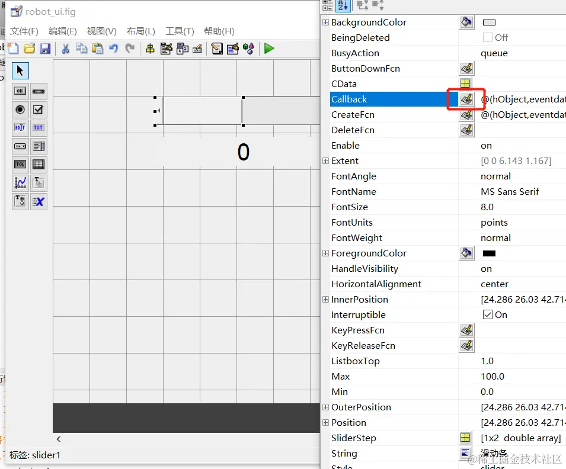Screen dimensions: 566x469
Task: Cut the selected component with scissors icon
Action: pyautogui.click(x=65, y=49)
